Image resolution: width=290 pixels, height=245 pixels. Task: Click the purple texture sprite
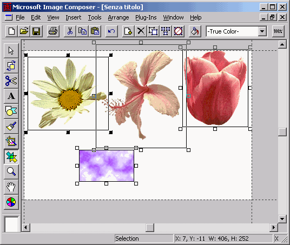tap(107, 165)
